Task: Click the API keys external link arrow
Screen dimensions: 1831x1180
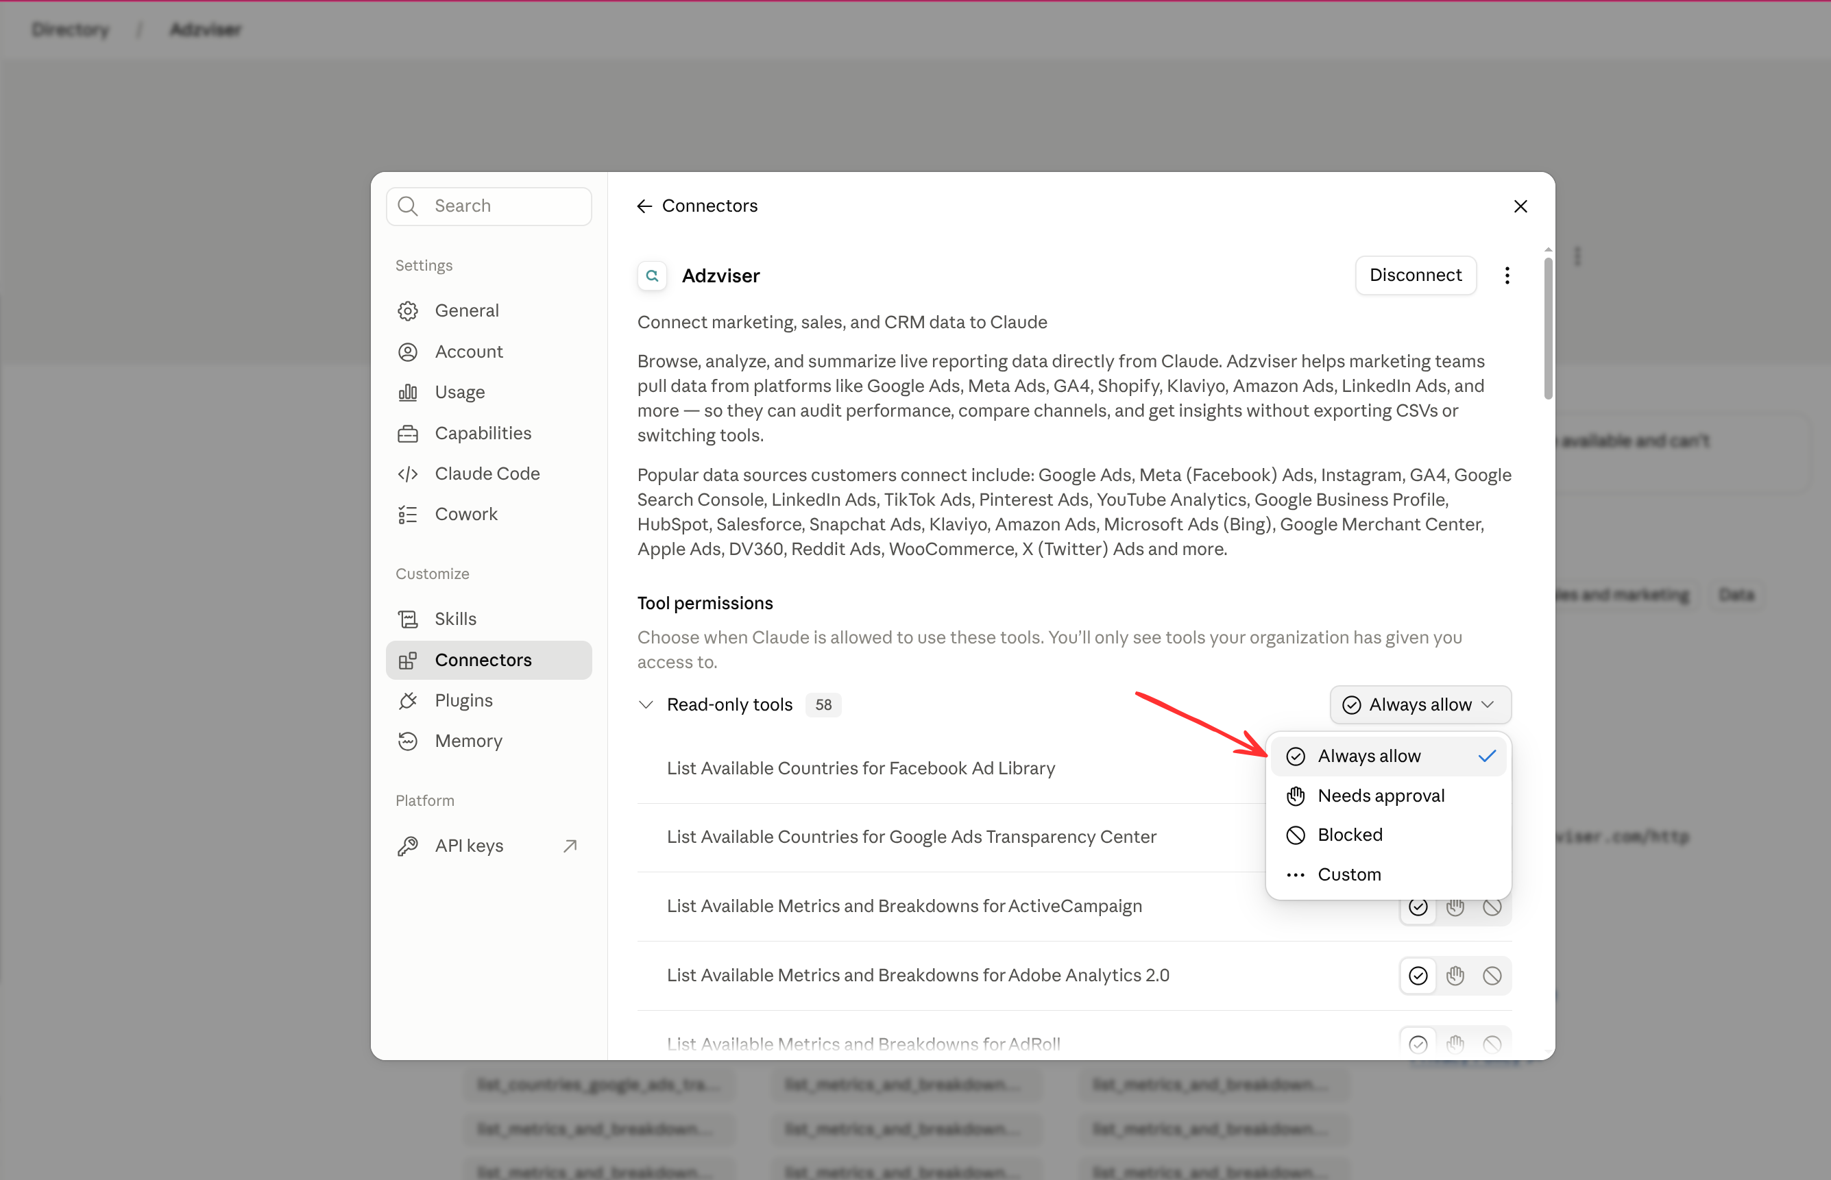Action: tap(570, 846)
